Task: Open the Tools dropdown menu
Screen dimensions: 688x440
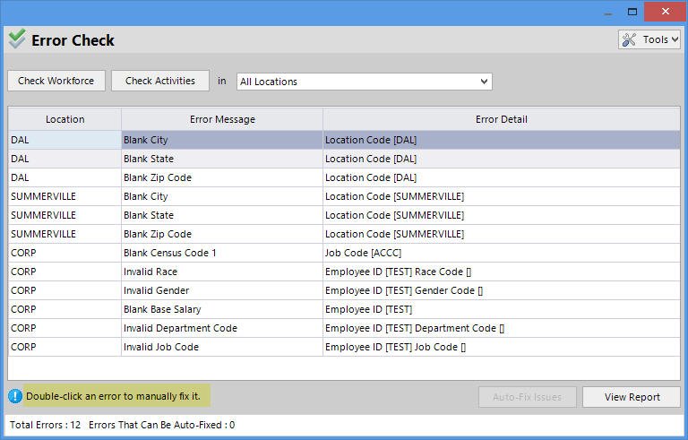Action: click(x=649, y=39)
